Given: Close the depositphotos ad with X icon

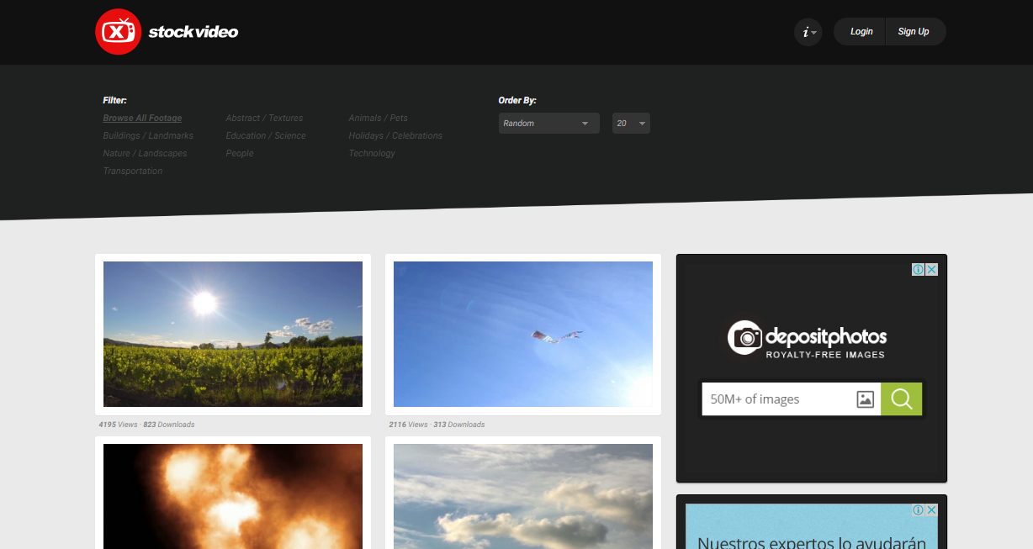Looking at the screenshot, I should (x=932, y=270).
